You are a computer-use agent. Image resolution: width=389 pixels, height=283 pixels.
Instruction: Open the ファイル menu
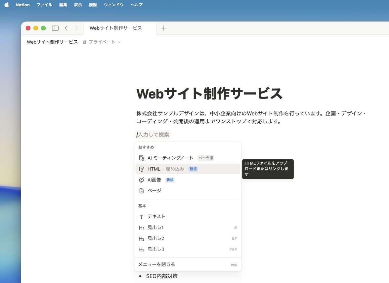44,5
